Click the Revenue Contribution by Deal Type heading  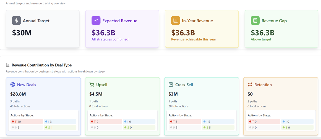click(42, 65)
